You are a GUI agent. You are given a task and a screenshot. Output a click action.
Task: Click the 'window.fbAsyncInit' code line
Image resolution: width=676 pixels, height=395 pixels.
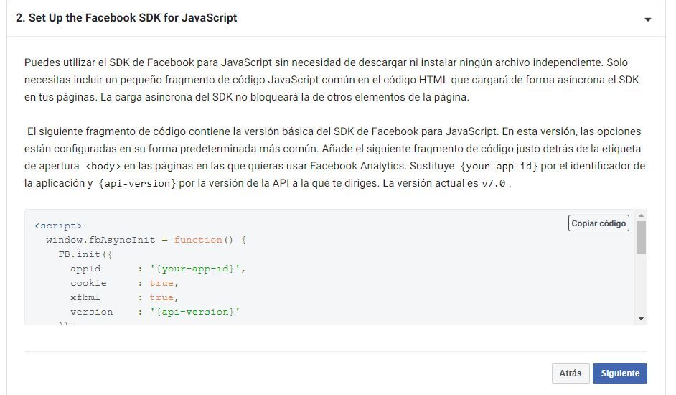point(146,240)
